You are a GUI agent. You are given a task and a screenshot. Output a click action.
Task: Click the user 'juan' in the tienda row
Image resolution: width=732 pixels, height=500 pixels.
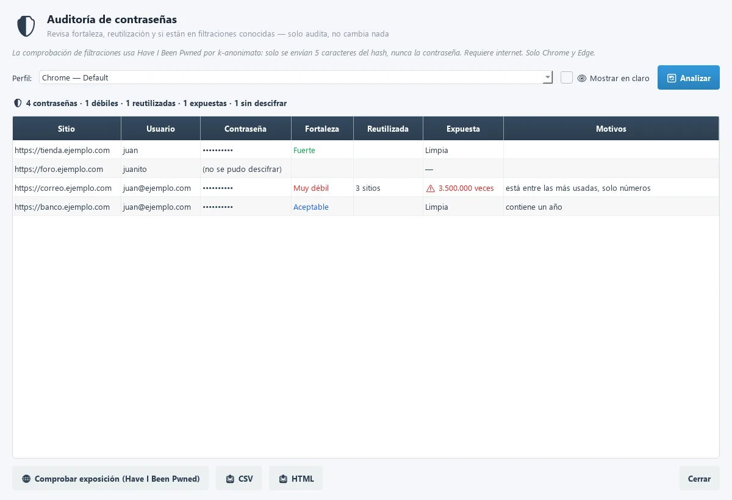(x=131, y=150)
